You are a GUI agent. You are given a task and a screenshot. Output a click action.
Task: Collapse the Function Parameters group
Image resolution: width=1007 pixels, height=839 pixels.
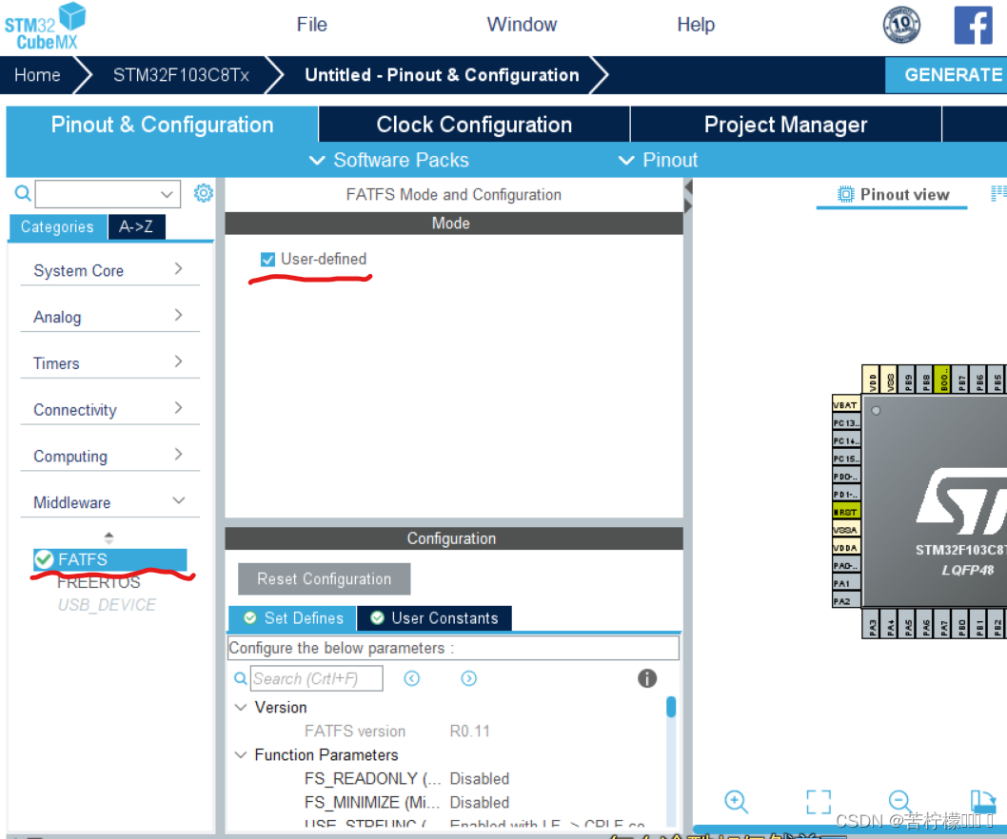click(x=241, y=755)
